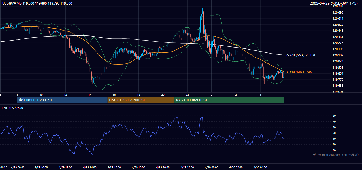This screenshot has width=362, height=170.
Task: Click RSI scale value 70
Action: point(334,122)
